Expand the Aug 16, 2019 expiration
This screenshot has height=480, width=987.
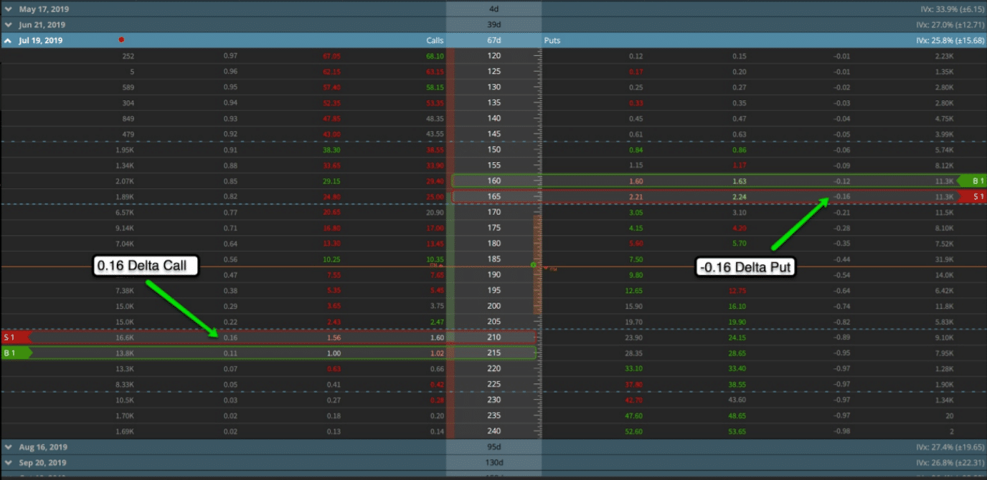point(8,447)
